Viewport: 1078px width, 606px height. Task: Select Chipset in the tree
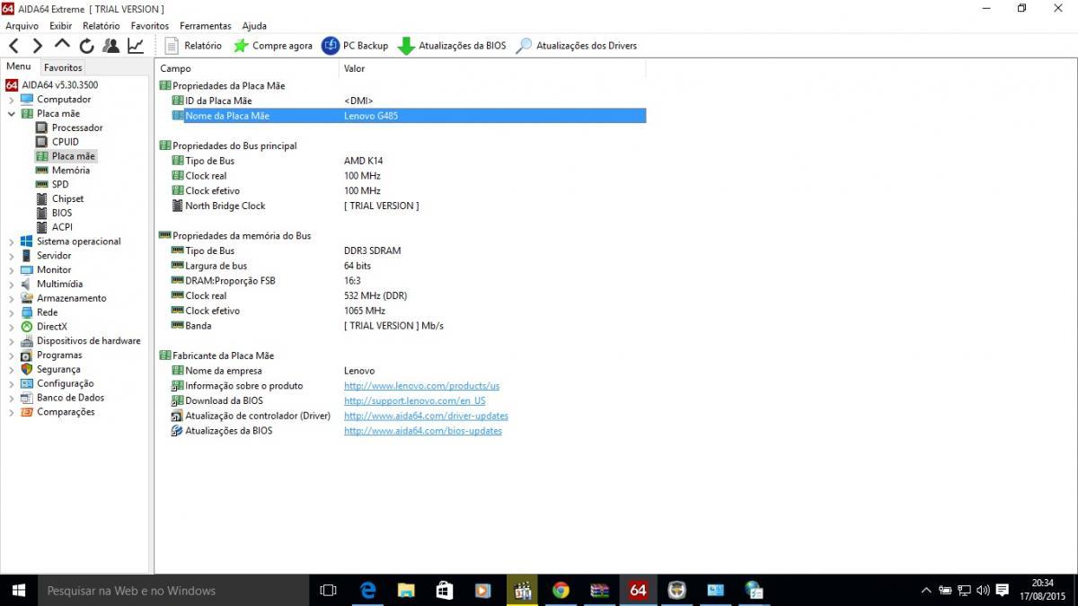[68, 199]
